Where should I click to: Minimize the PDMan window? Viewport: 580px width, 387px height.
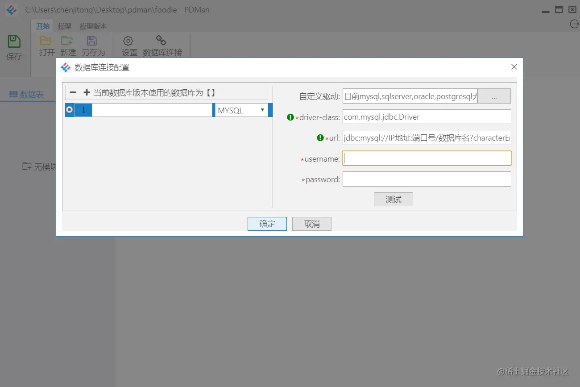pos(546,12)
